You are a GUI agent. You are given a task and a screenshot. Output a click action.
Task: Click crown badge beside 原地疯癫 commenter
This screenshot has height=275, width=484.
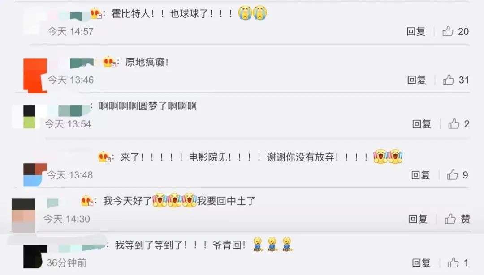click(x=109, y=62)
